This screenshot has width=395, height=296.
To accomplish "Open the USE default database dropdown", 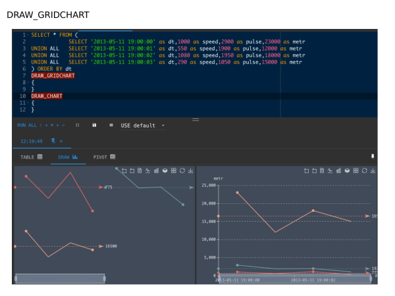I will click(x=142, y=125).
